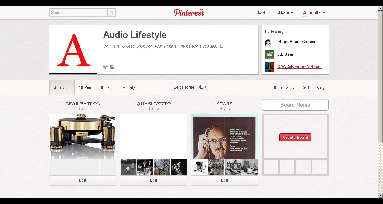Image resolution: width=383 pixels, height=204 pixels.
Task: Click the small A icon beside Audio
Action: (305, 13)
